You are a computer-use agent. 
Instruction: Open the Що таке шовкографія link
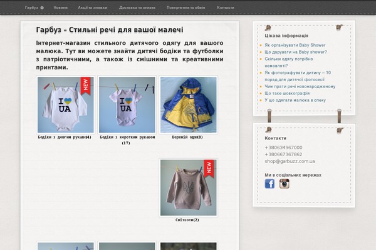pyautogui.click(x=287, y=93)
